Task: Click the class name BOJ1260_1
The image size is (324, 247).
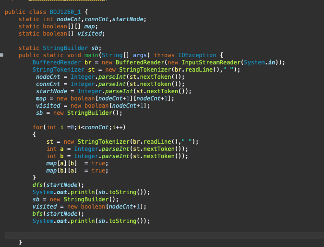Action: click(x=65, y=12)
